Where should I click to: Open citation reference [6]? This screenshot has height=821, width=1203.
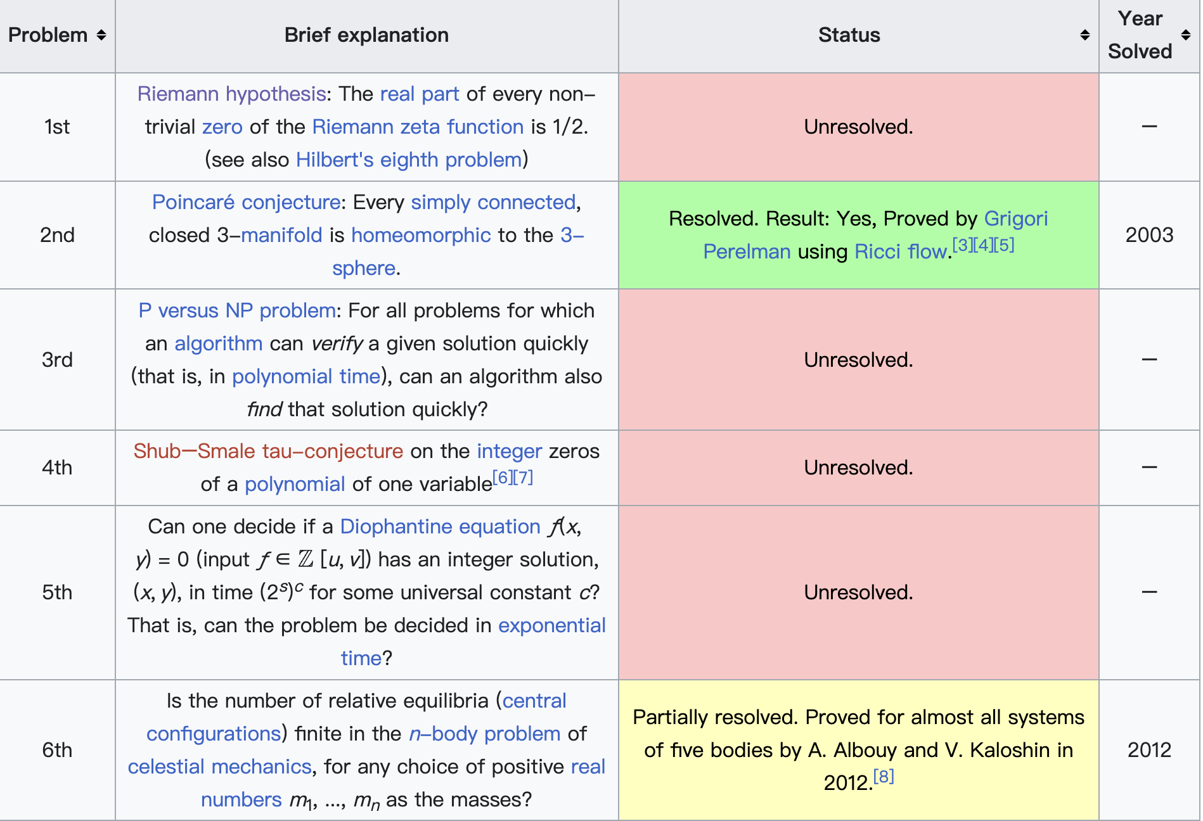coord(502,478)
